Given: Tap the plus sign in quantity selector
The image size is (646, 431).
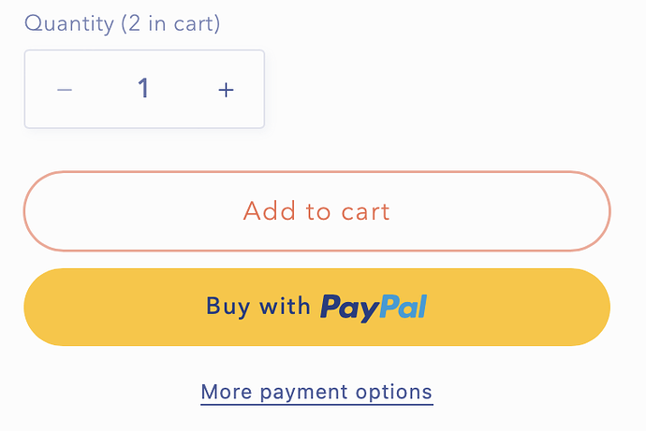Looking at the screenshot, I should pos(226,90).
